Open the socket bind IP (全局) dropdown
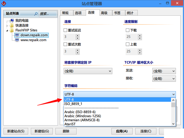This screenshot has width=184, height=138. 88,71
